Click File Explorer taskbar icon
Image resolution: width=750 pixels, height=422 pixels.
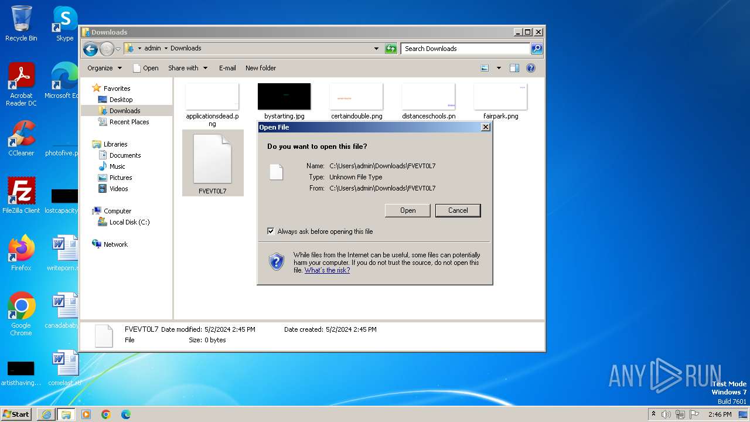(66, 414)
